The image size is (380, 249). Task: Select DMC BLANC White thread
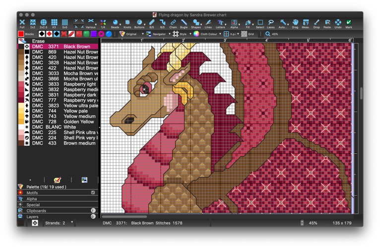pos(58,127)
